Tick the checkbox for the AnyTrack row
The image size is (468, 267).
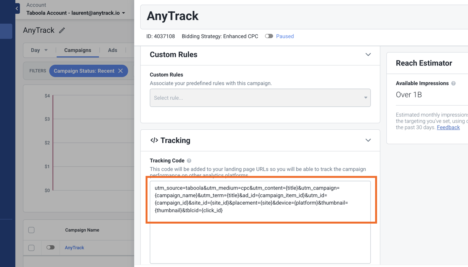click(x=31, y=248)
